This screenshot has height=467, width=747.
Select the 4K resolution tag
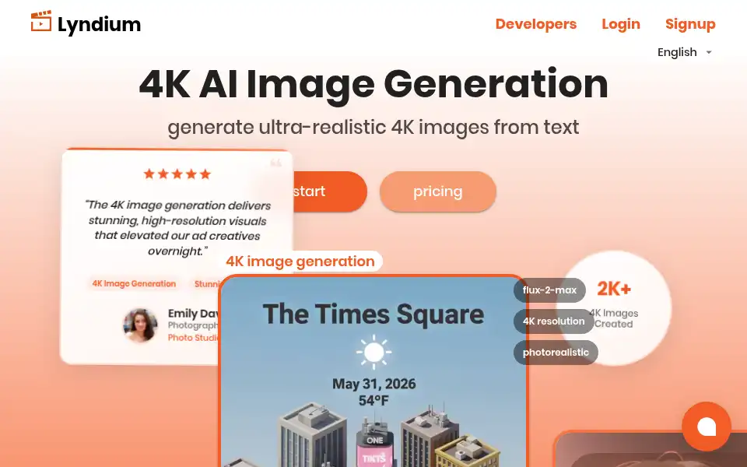click(553, 321)
